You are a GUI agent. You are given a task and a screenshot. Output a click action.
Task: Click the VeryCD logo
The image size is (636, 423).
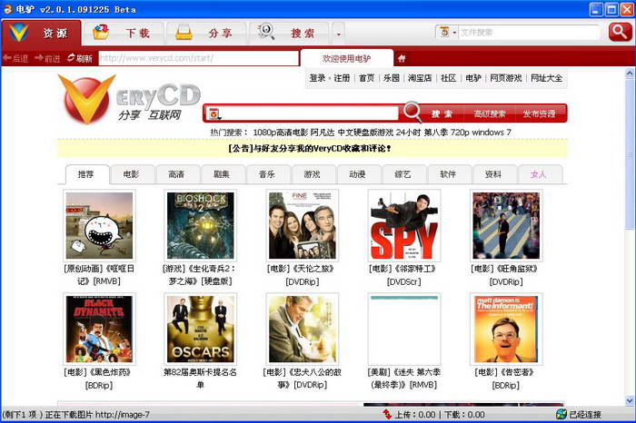pyautogui.click(x=129, y=99)
